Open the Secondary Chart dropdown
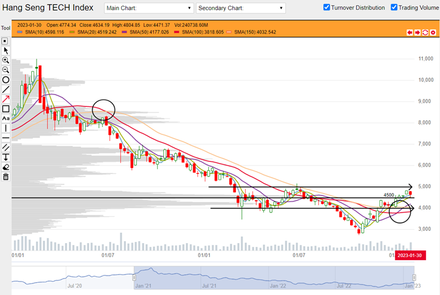 pyautogui.click(x=241, y=8)
